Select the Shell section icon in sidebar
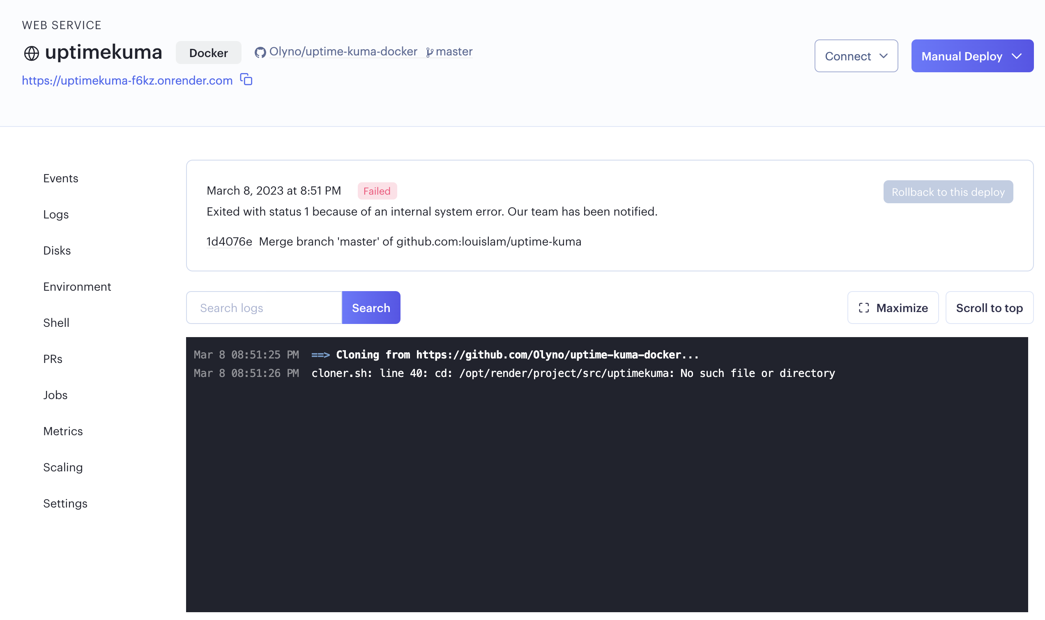The width and height of the screenshot is (1045, 620). pyautogui.click(x=56, y=323)
